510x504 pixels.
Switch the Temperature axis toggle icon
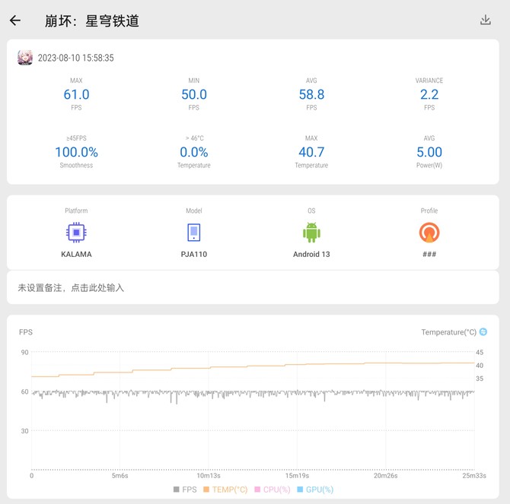tap(483, 331)
